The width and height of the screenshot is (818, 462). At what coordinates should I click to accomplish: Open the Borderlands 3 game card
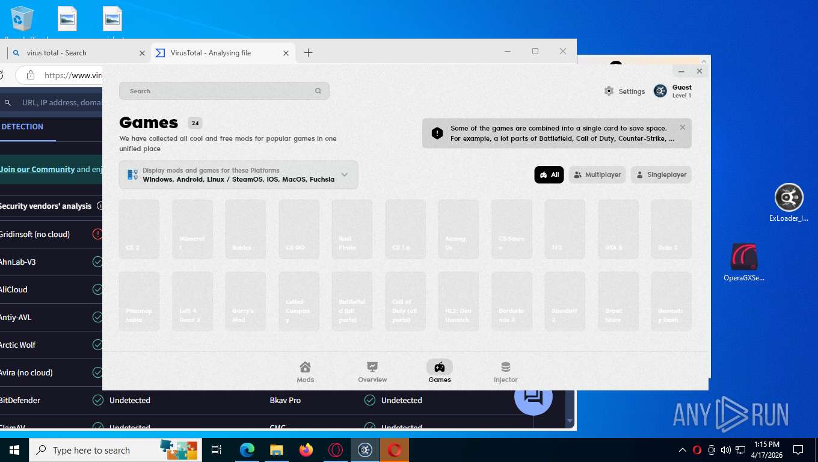tap(512, 301)
